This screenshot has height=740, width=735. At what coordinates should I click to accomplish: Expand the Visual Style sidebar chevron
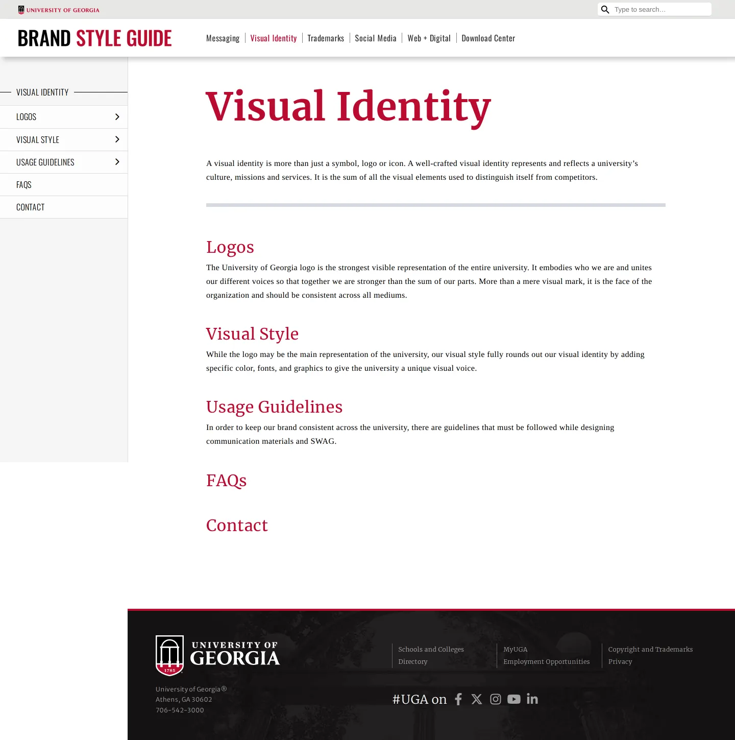pyautogui.click(x=117, y=139)
